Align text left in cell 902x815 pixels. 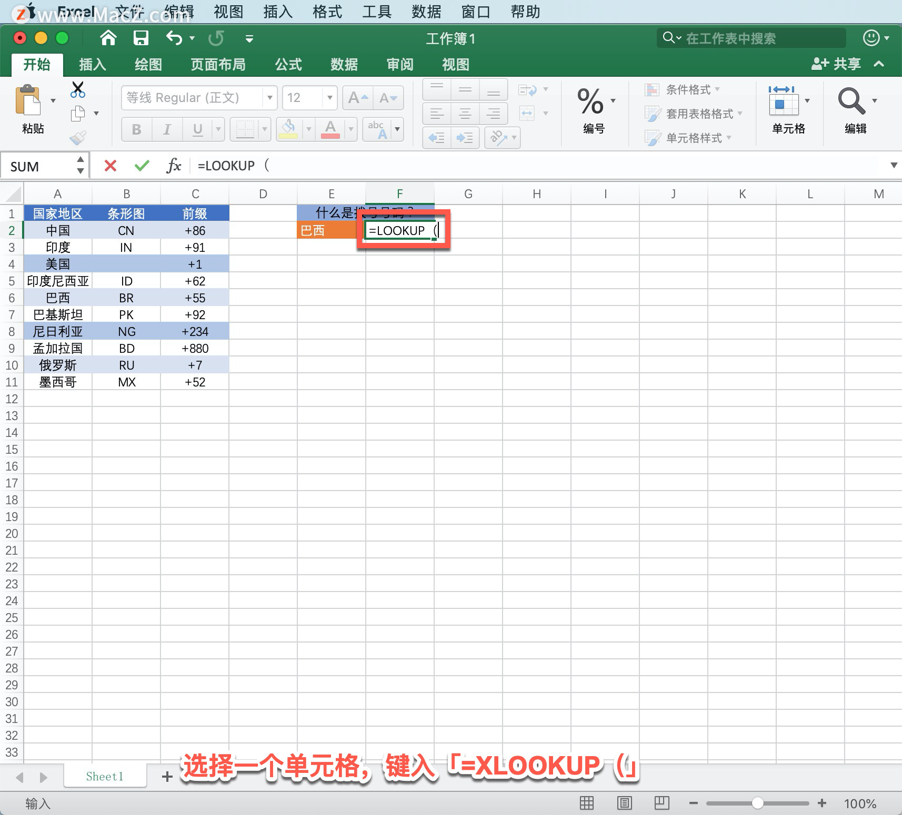(437, 113)
